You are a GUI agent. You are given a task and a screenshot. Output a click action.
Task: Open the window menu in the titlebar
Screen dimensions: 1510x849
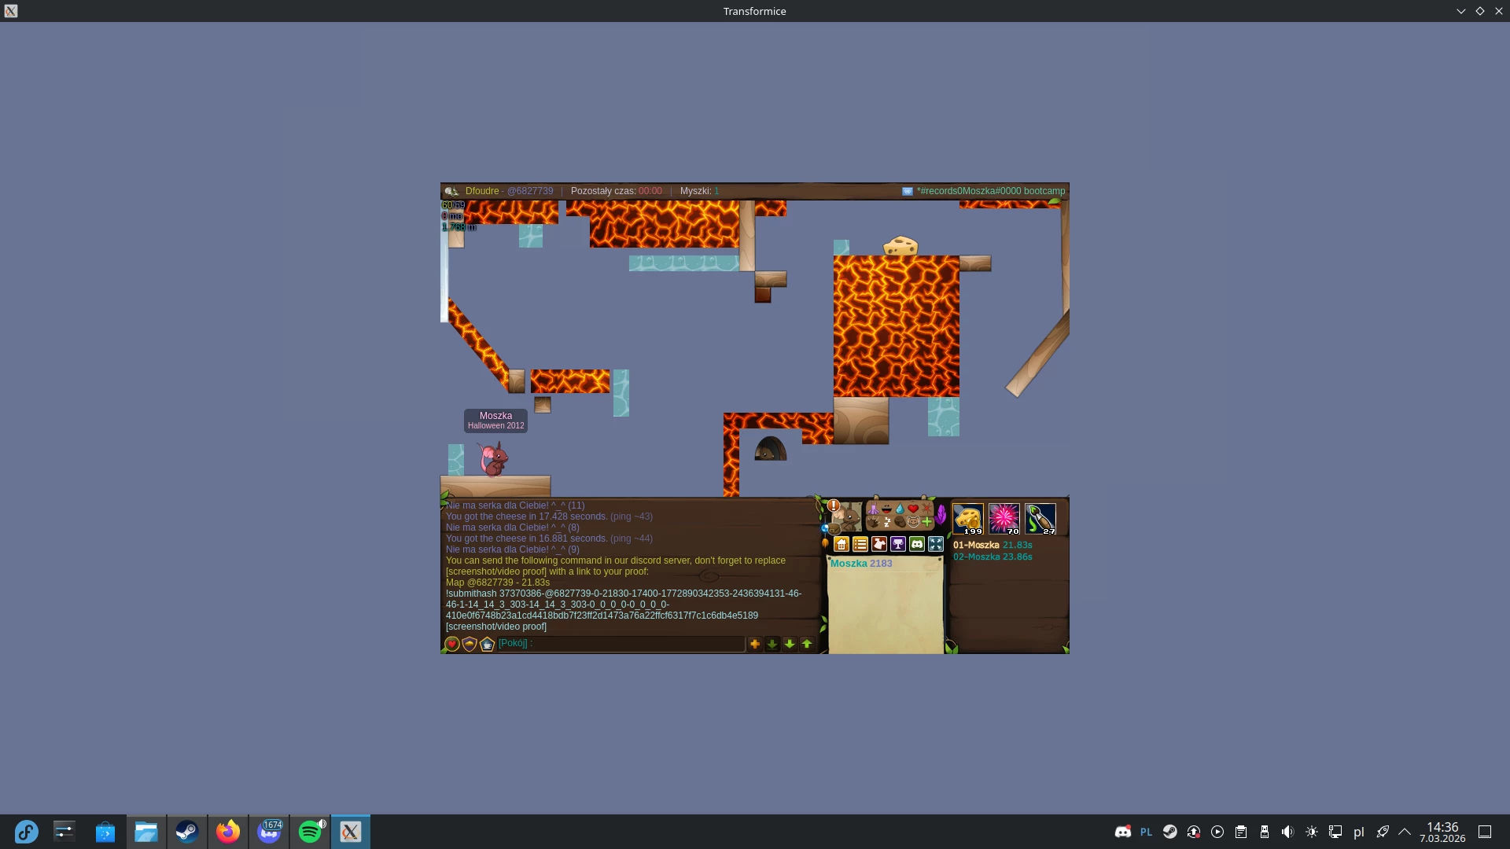click(11, 11)
